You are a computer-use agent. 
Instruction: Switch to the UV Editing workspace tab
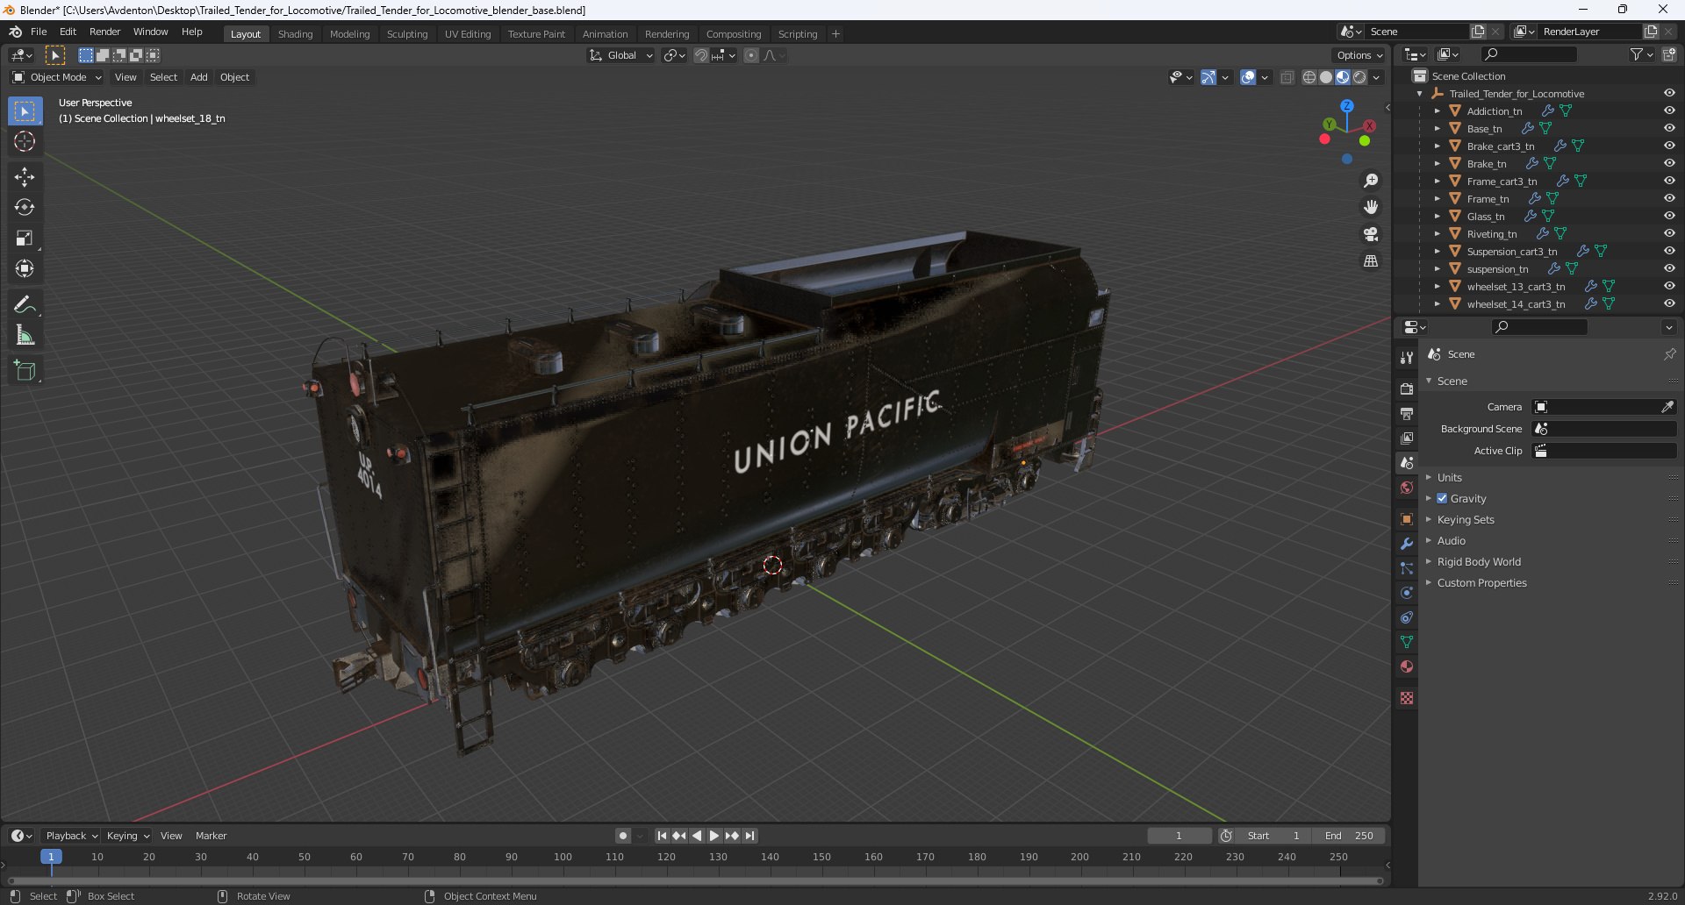click(x=467, y=34)
